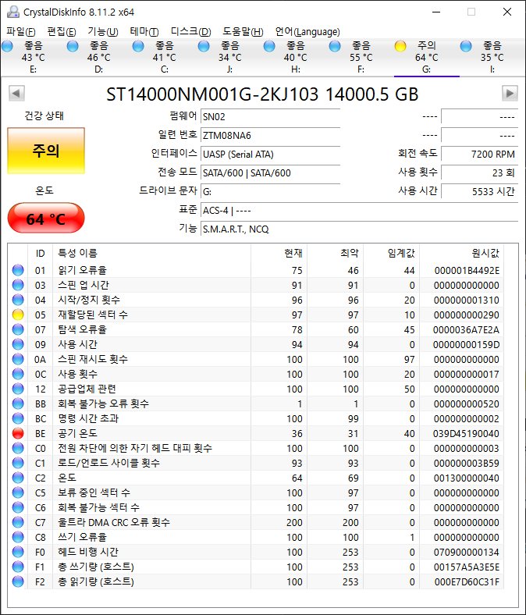Open the 언어(Language) menu
This screenshot has height=615, width=526.
click(307, 32)
